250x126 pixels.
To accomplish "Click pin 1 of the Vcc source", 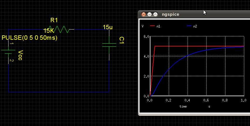I will [x=11, y=44].
